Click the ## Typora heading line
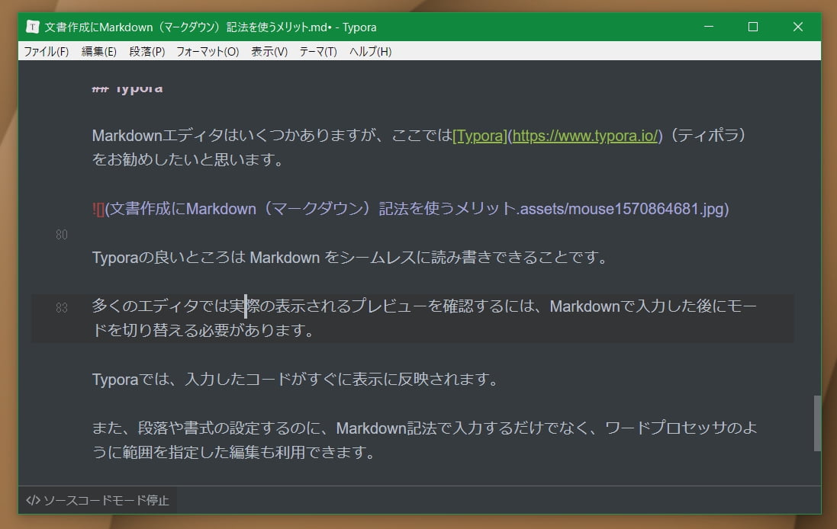Viewport: 837px width, 529px height. (x=127, y=87)
